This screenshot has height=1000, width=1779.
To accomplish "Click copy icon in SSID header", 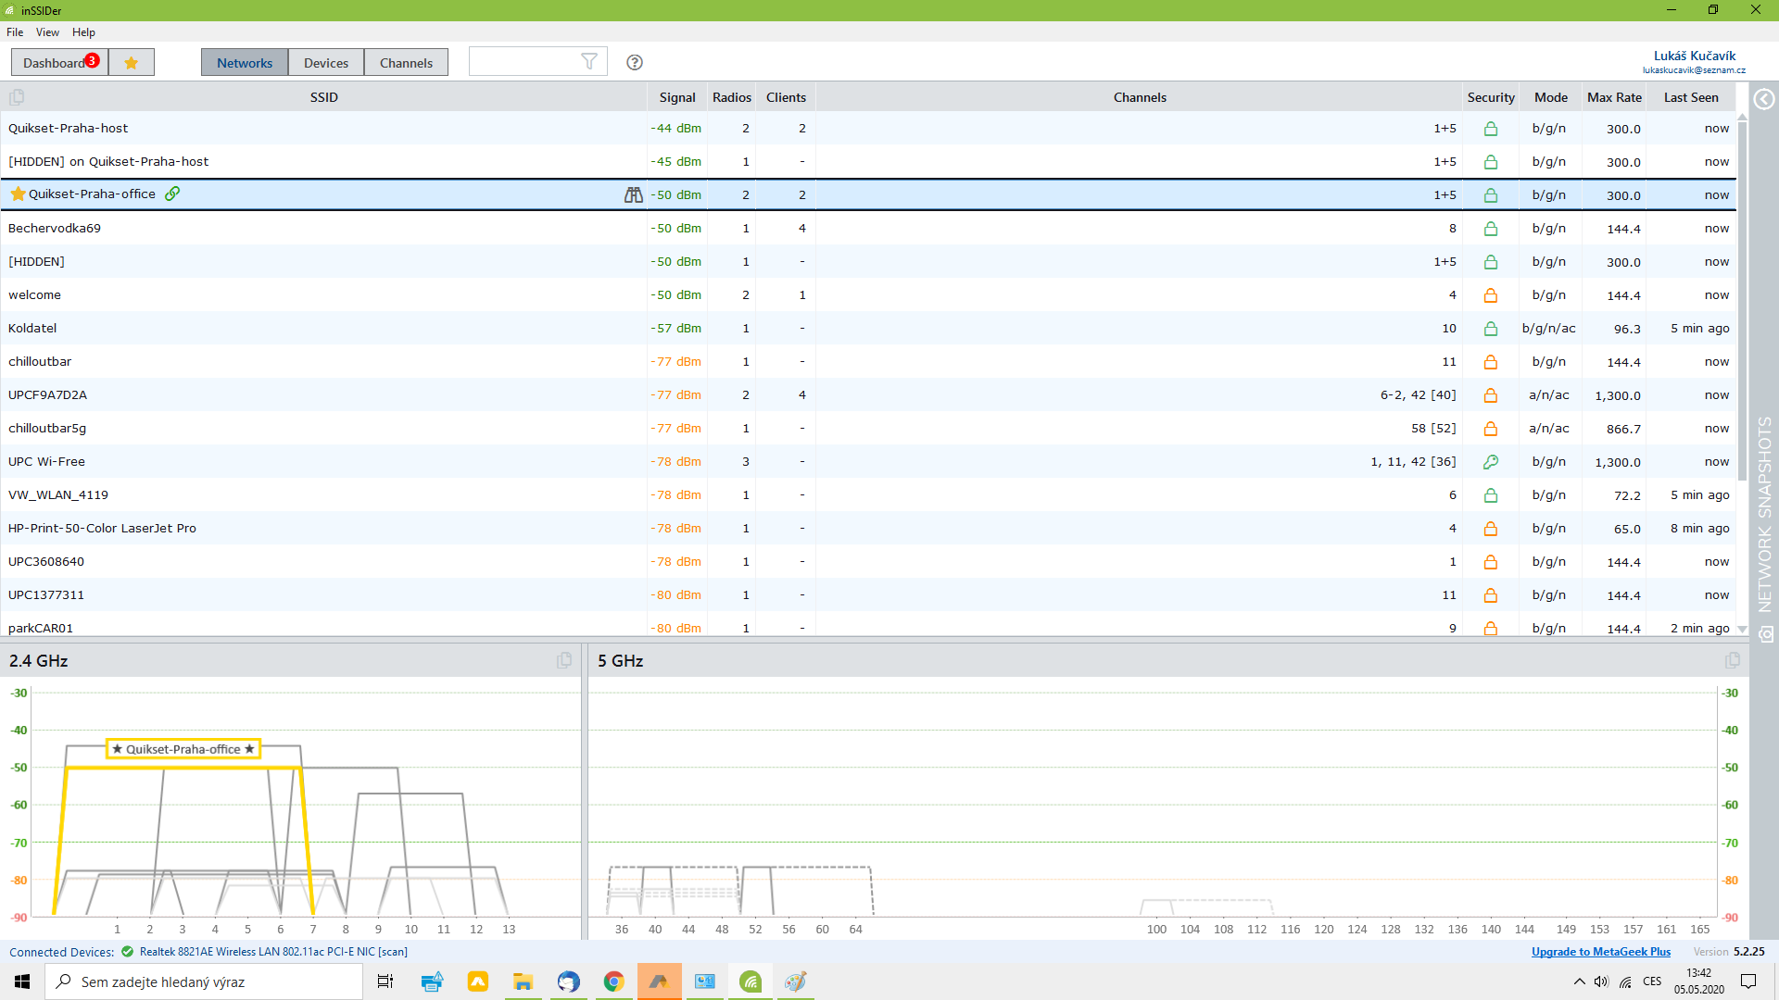I will click(17, 97).
